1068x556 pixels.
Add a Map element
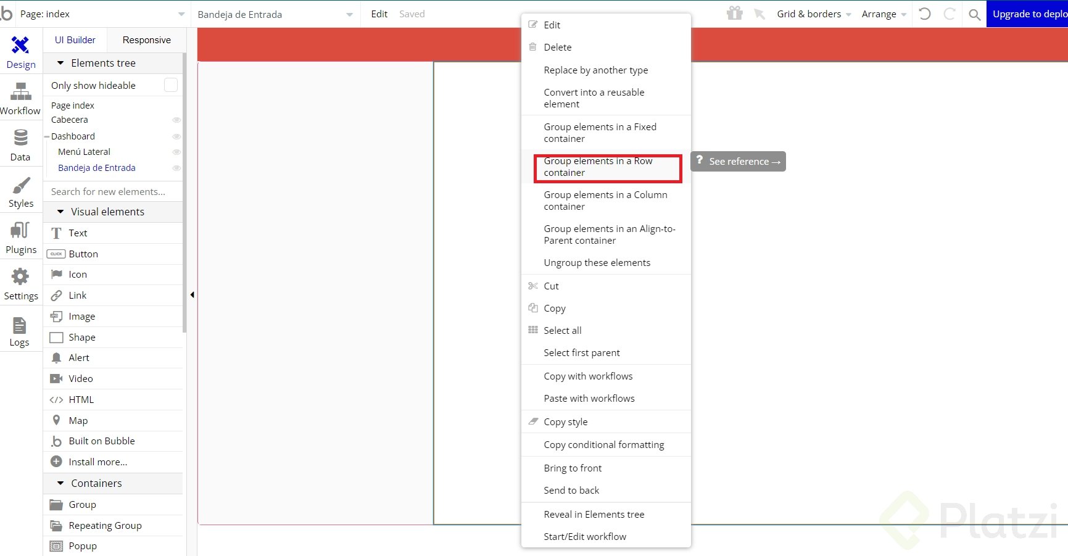[113, 421]
